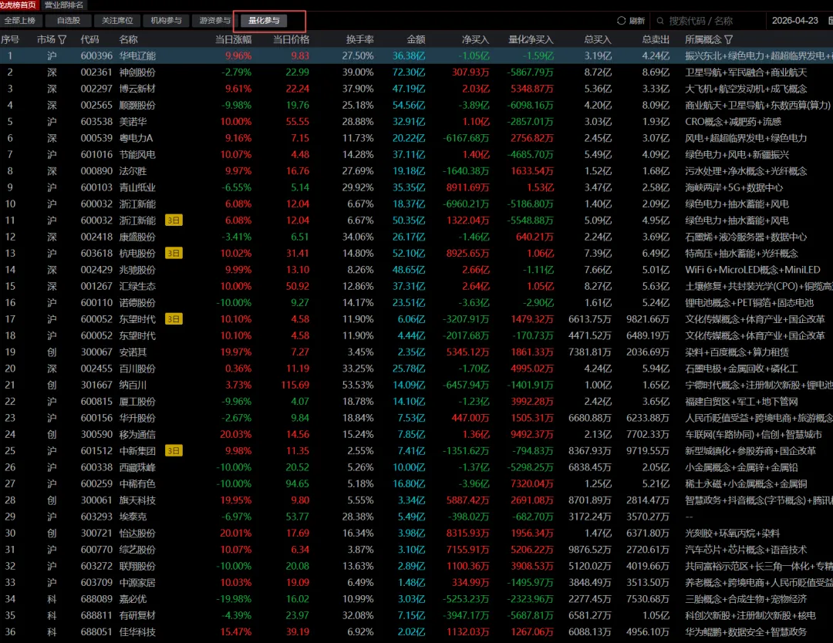Select the 顺灏股份 stock name
The image size is (833, 643).
click(x=137, y=105)
